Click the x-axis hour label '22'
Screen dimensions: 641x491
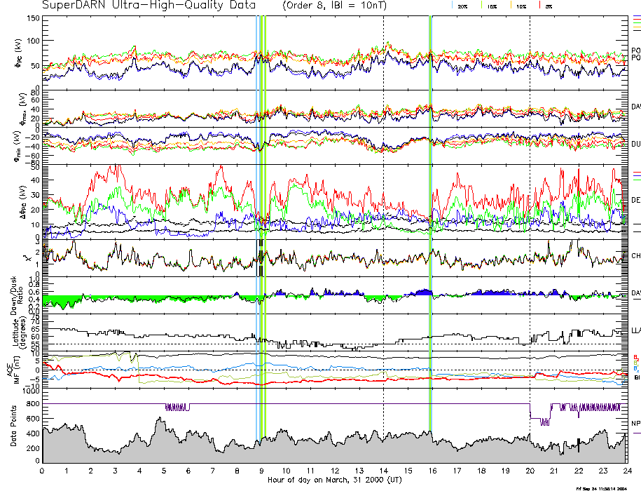(579, 471)
